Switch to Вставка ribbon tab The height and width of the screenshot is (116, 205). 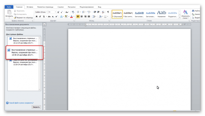point(30,7)
